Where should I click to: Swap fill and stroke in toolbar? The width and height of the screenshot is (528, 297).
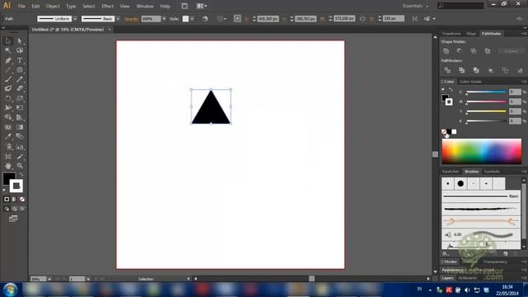pyautogui.click(x=21, y=174)
